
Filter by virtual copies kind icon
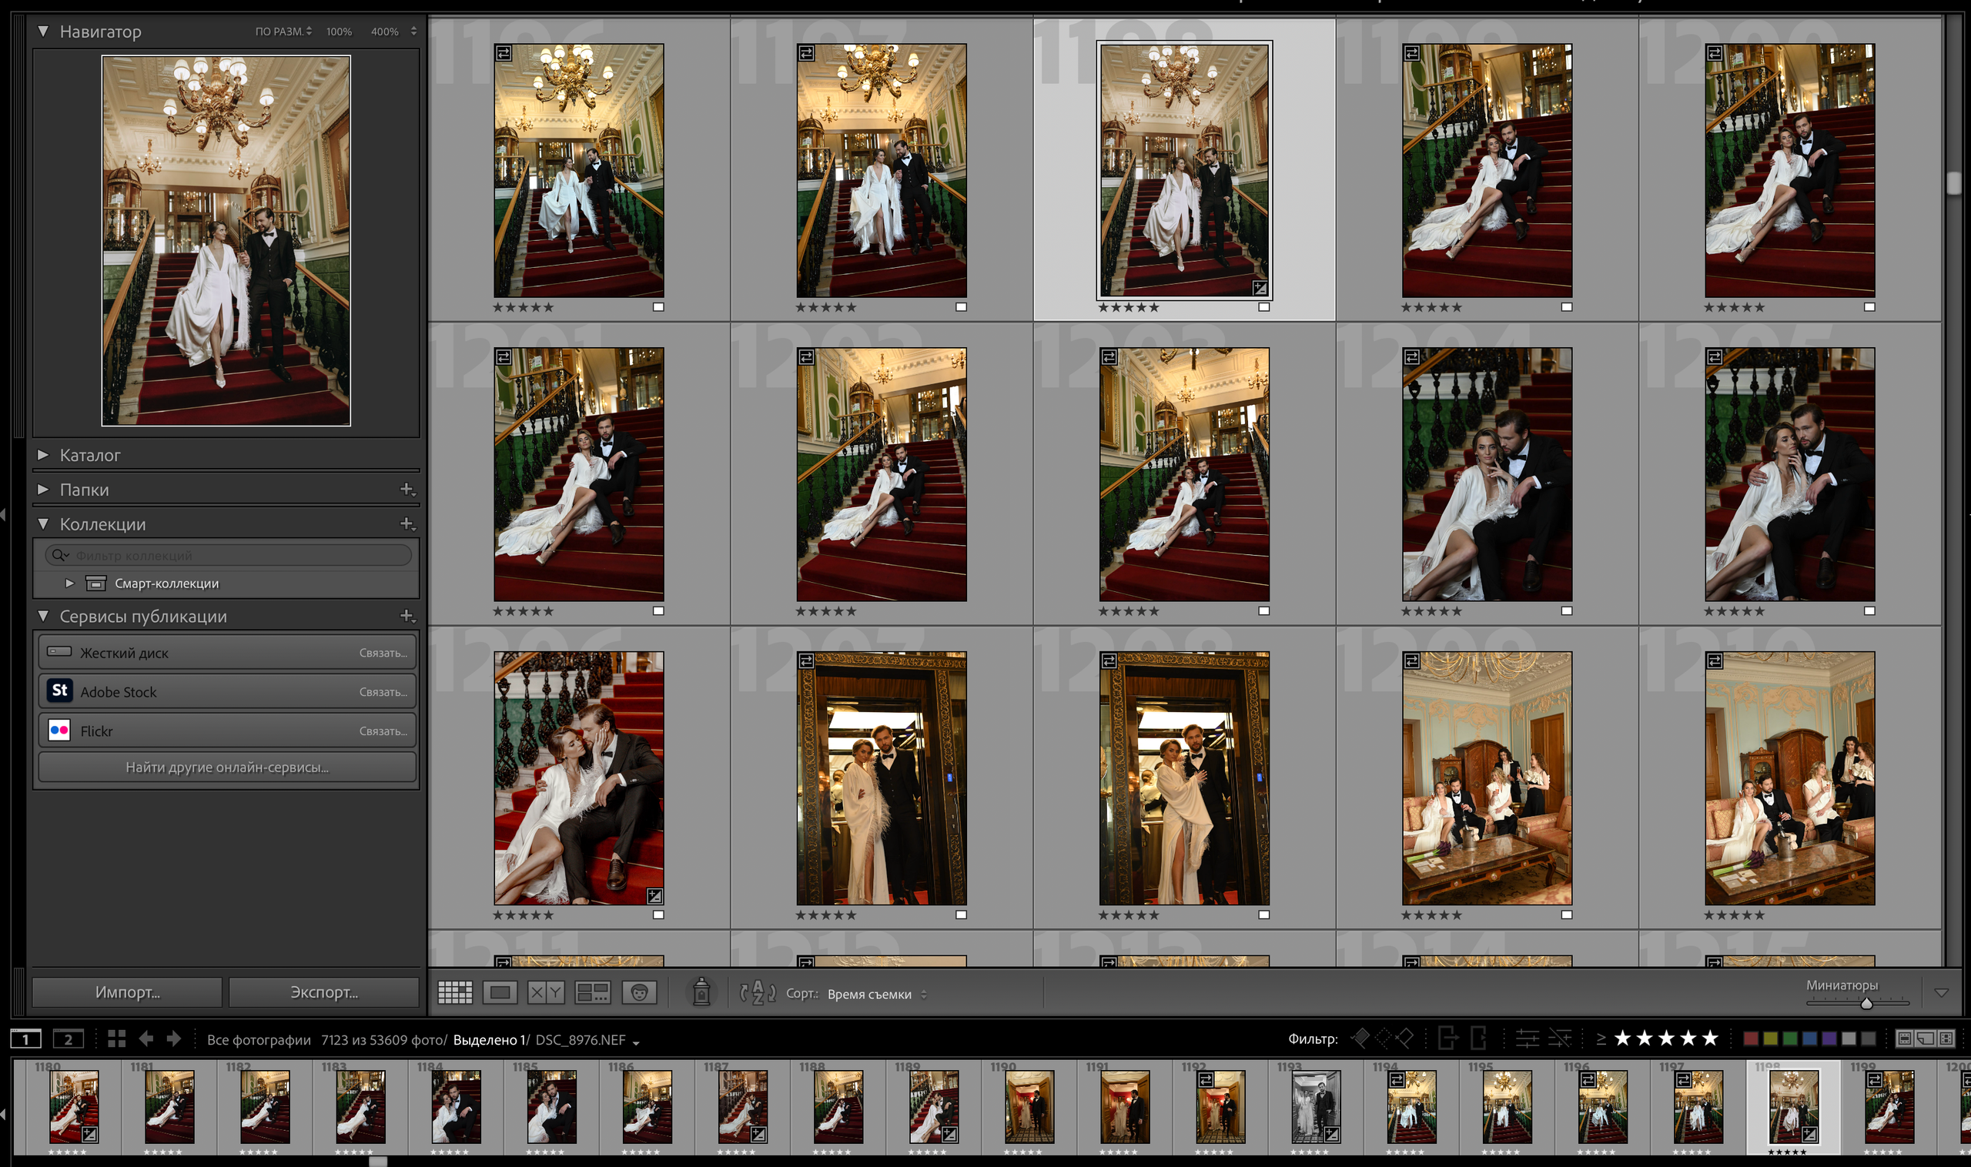coord(1926,1038)
